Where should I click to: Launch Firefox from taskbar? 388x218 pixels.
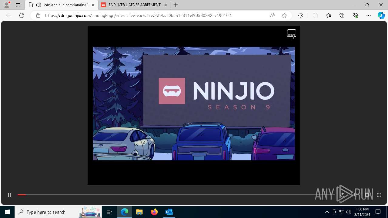[154, 212]
